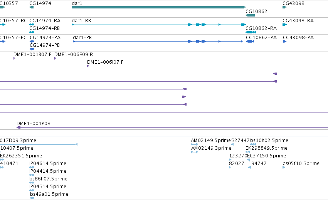
Task: Click CG43098-RA transcript label
Action: coord(298,21)
